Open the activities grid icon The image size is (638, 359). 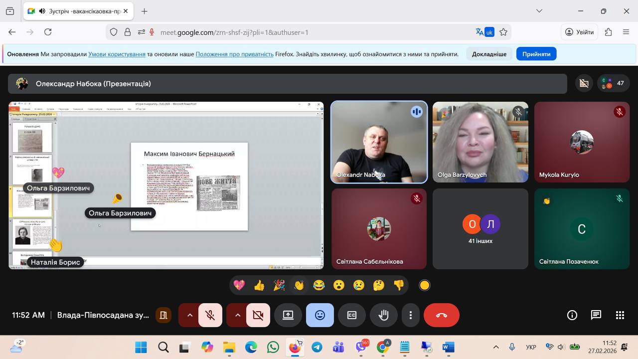620,315
